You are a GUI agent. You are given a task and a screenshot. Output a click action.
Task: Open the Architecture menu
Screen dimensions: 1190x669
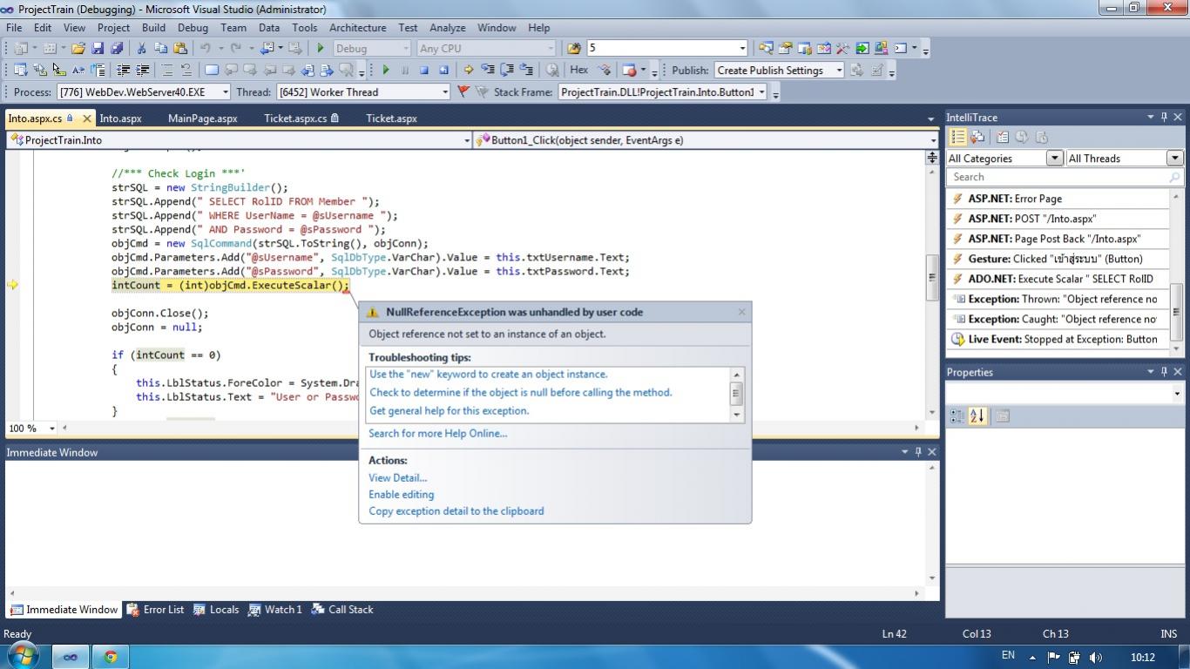357,28
